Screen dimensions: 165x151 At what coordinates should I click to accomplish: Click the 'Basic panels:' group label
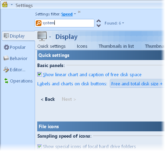(51, 65)
